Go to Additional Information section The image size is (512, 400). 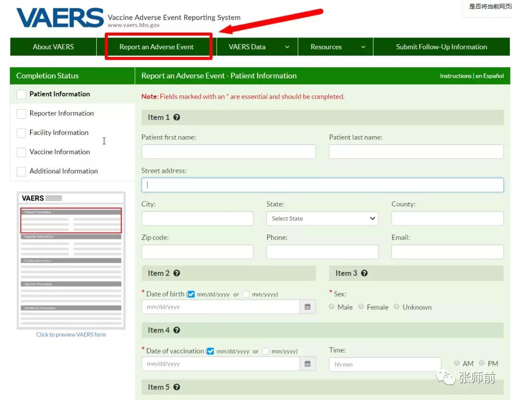tap(64, 171)
